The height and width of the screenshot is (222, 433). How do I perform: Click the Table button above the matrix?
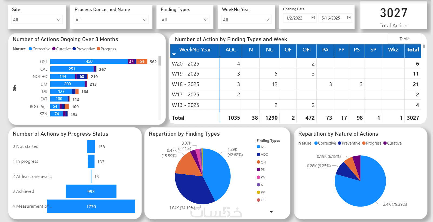point(404,39)
